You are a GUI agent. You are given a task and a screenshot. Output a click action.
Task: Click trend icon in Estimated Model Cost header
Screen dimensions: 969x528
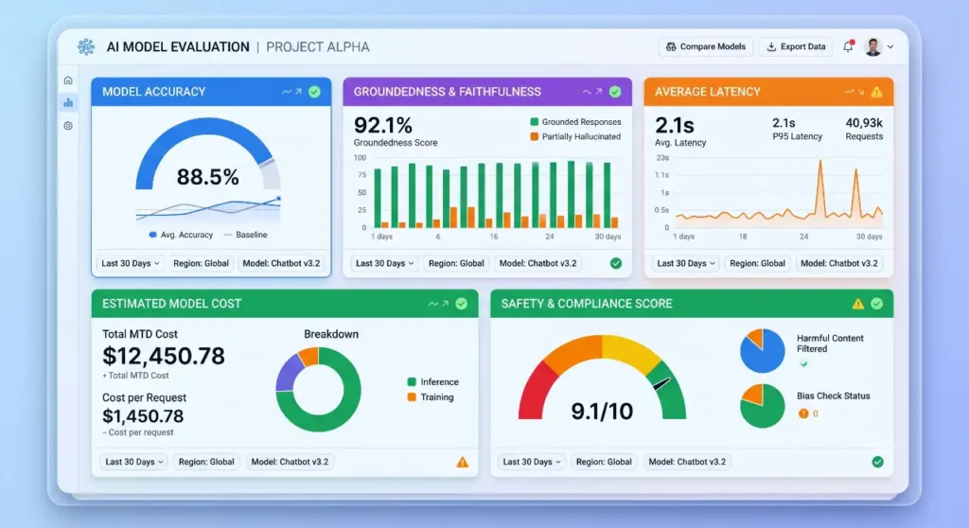coord(438,304)
